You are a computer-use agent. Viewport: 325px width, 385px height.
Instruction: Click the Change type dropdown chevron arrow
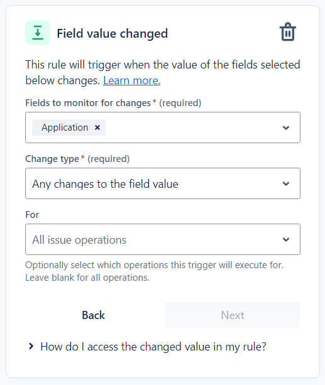pyautogui.click(x=285, y=183)
